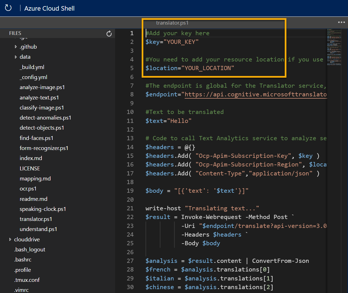The width and height of the screenshot is (348, 293).
Task: Open the .bashrc file
Action: click(23, 260)
